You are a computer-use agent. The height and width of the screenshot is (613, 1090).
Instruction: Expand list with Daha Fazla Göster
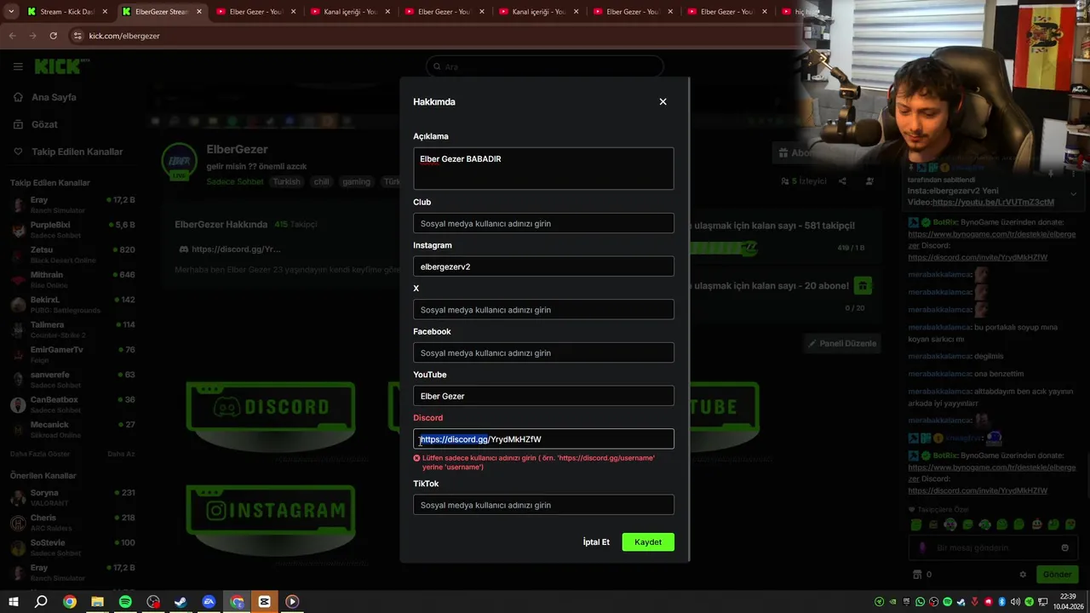pos(40,454)
